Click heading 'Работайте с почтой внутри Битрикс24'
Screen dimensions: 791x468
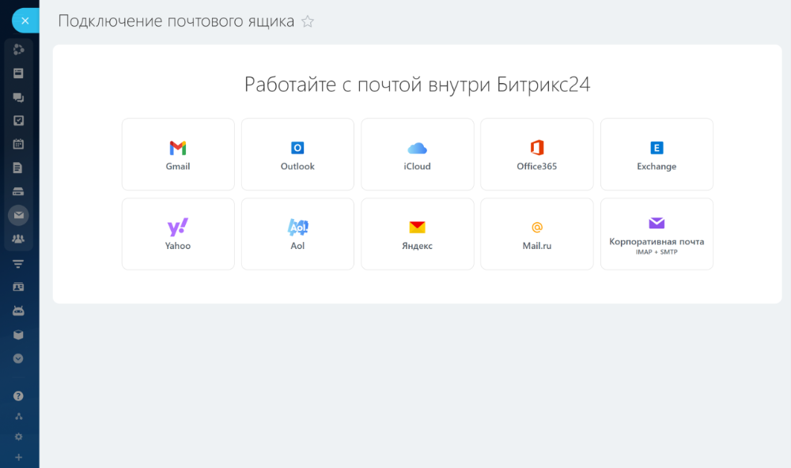coord(417,85)
